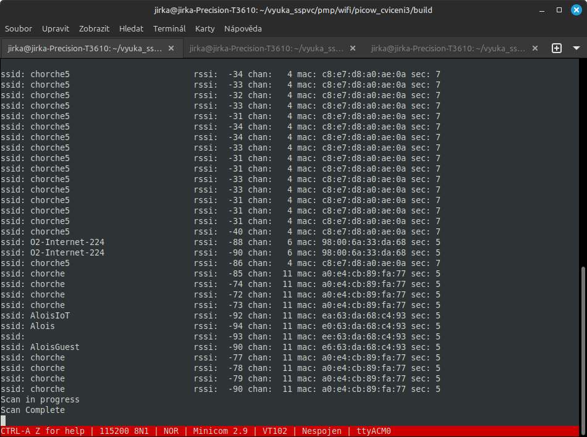The height and width of the screenshot is (437, 587).
Task: Open the Nápověda menu
Action: click(243, 28)
